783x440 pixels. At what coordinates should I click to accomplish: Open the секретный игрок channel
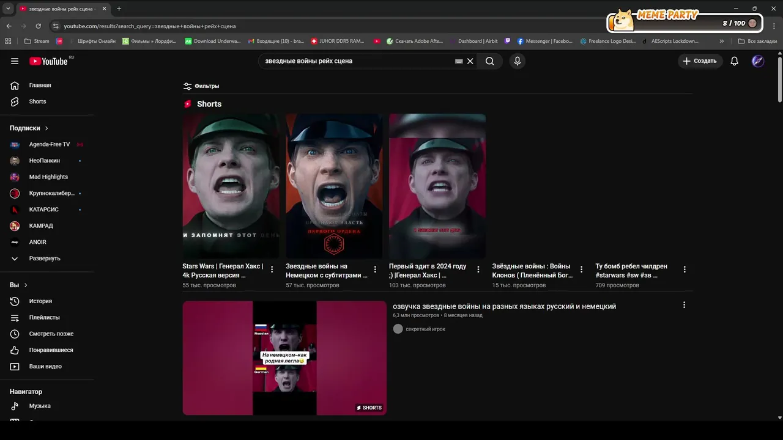[425, 329]
